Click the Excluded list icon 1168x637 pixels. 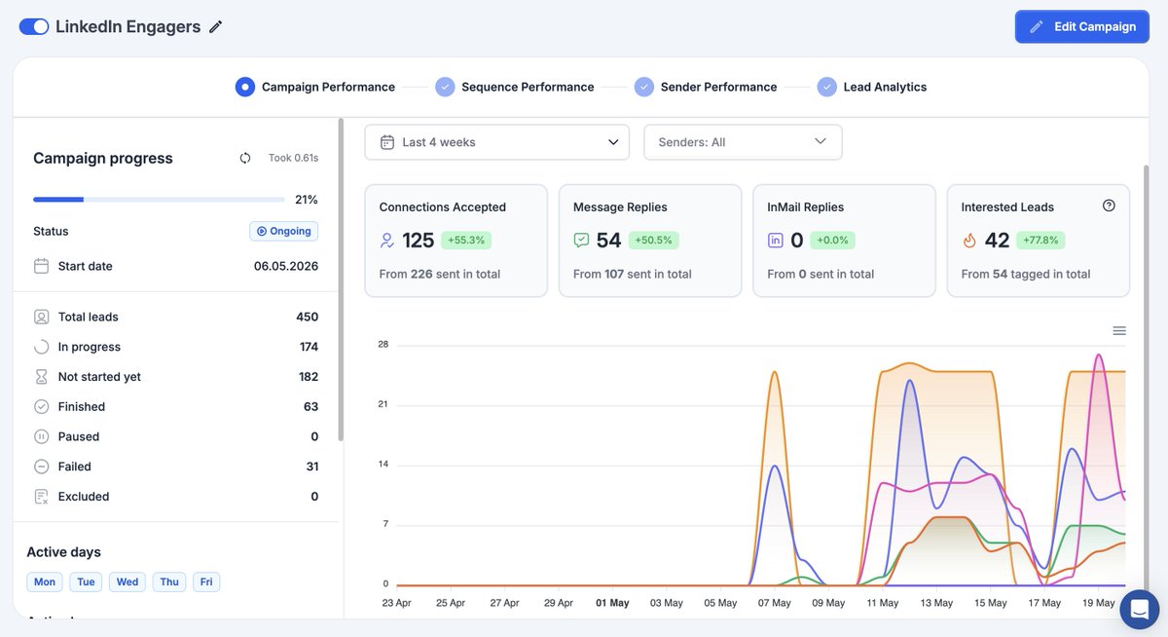coord(41,497)
